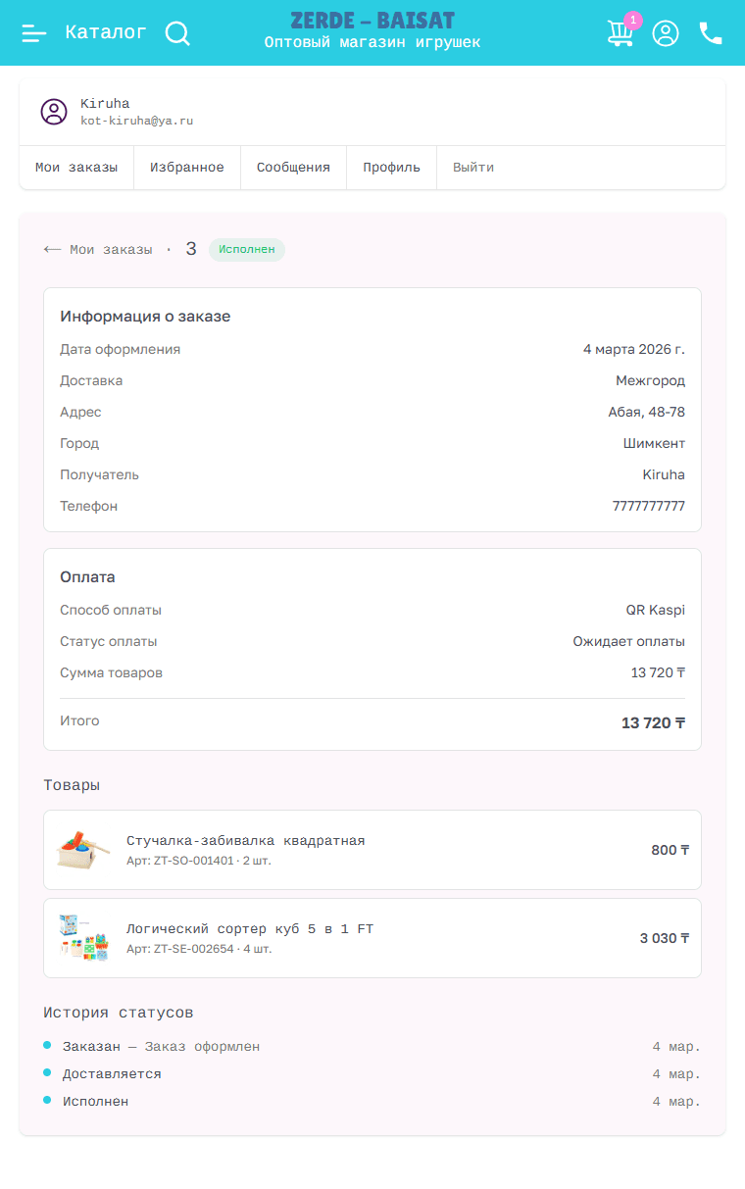The height and width of the screenshot is (1189, 745).
Task: Open the Каталог menu
Action: pyautogui.click(x=106, y=33)
